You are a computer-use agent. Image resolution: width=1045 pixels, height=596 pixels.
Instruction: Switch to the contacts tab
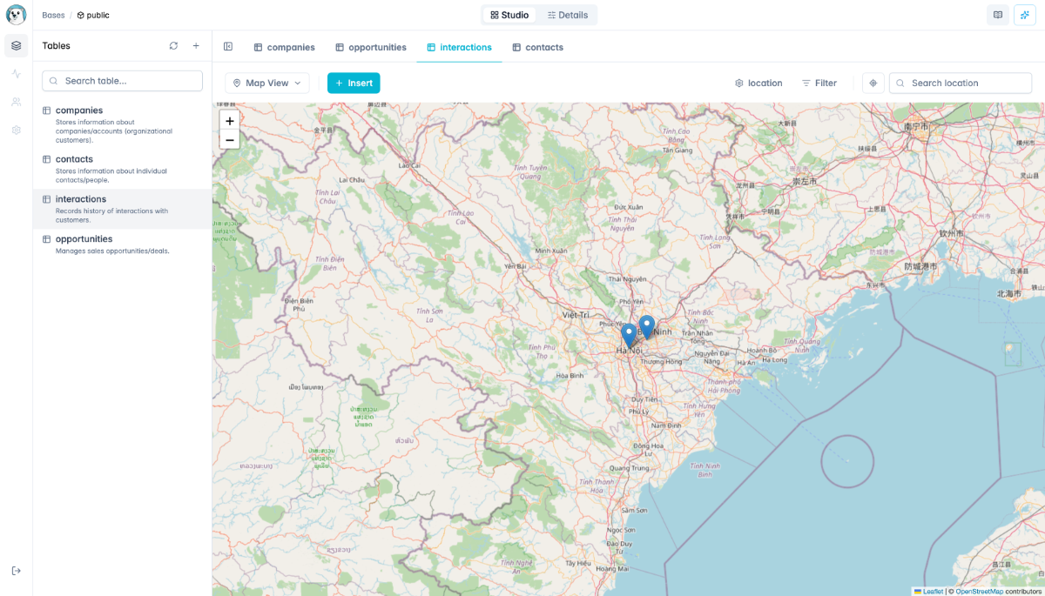click(x=537, y=47)
